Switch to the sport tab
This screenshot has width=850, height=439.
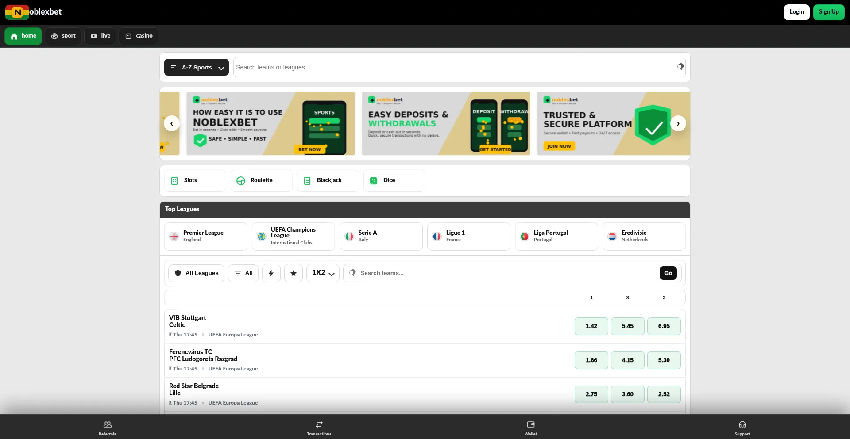pyautogui.click(x=63, y=36)
